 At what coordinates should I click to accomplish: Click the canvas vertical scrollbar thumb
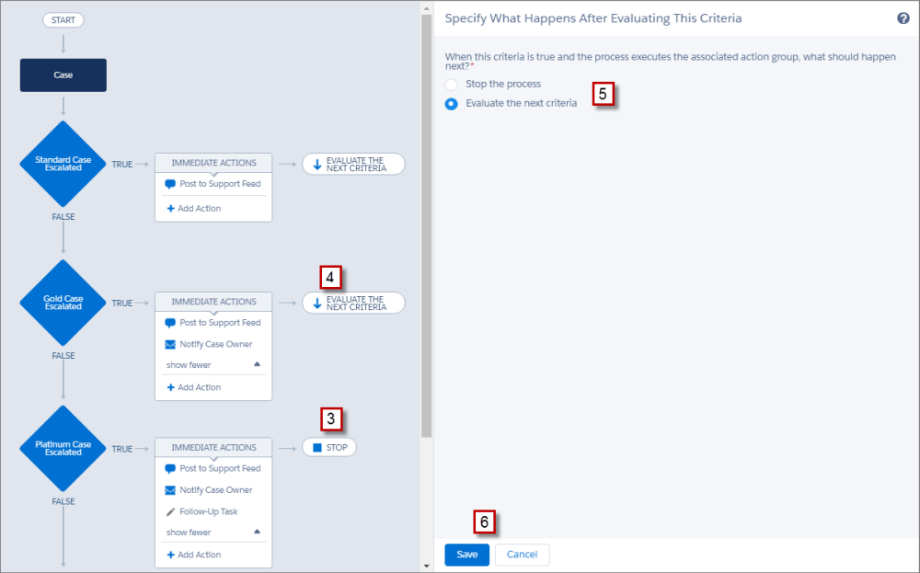[x=427, y=226]
